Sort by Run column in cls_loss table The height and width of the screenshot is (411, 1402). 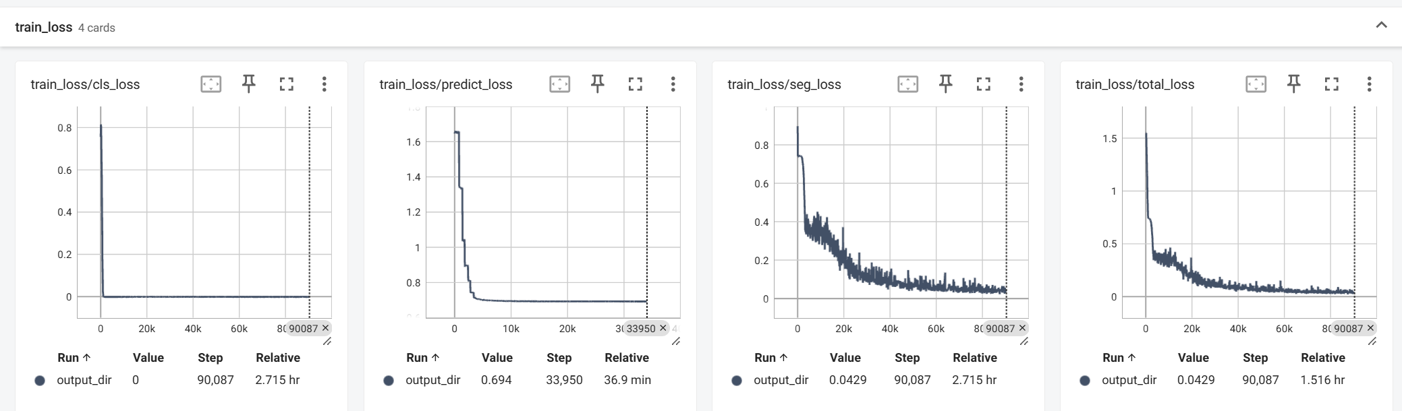(x=74, y=358)
